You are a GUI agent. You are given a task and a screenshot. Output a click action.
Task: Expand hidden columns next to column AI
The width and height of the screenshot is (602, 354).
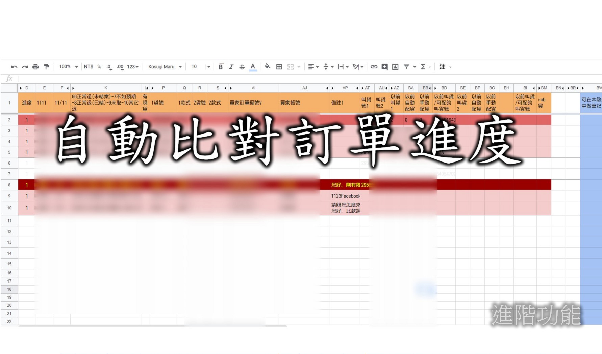(x=231, y=88)
